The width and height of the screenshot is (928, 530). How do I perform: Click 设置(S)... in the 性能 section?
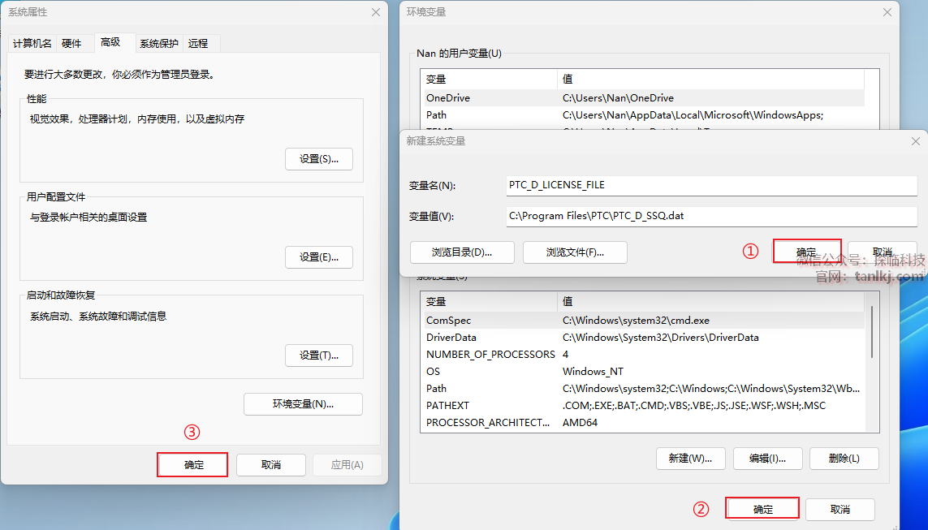click(x=319, y=159)
